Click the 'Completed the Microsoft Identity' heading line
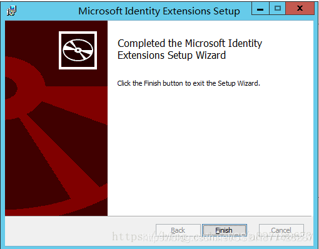Viewport: 319px width, 249px height. 190,43
